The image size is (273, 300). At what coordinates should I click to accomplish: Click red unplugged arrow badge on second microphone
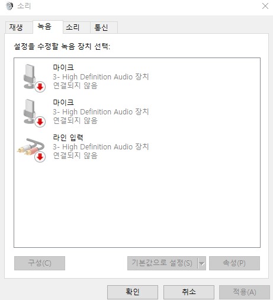(40, 122)
